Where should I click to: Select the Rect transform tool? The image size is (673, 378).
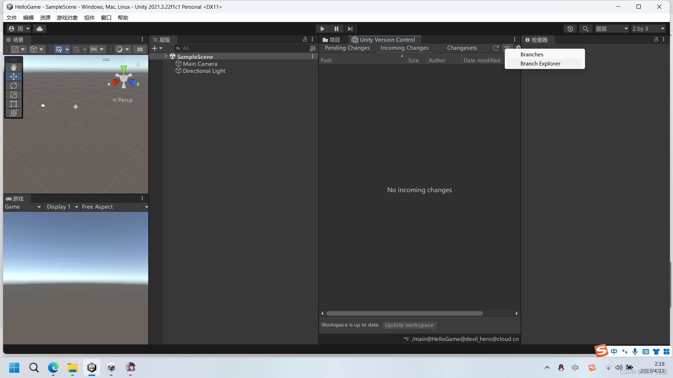pyautogui.click(x=14, y=104)
